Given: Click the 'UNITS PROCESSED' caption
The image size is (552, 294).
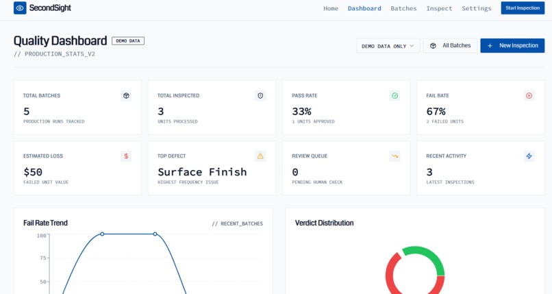Looking at the screenshot, I should click(177, 121).
